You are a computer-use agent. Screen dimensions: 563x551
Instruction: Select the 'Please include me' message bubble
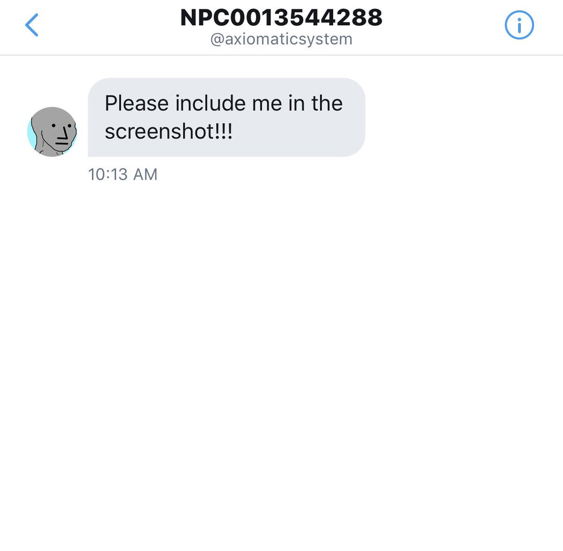227,117
